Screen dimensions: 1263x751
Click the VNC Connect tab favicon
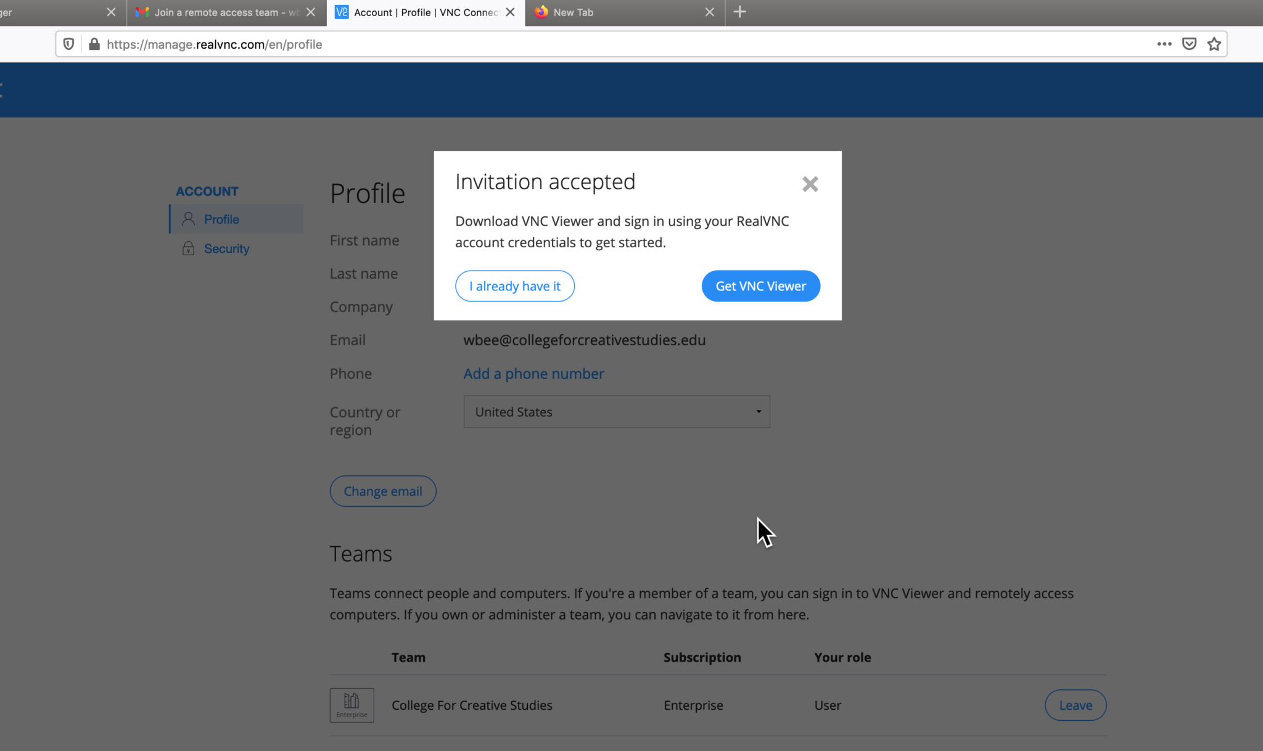[x=342, y=12]
